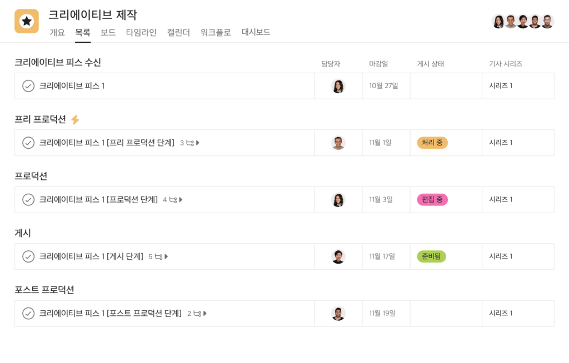This screenshot has width=569, height=363.
Task: Open the 타임라인 tab
Action: coord(141,32)
